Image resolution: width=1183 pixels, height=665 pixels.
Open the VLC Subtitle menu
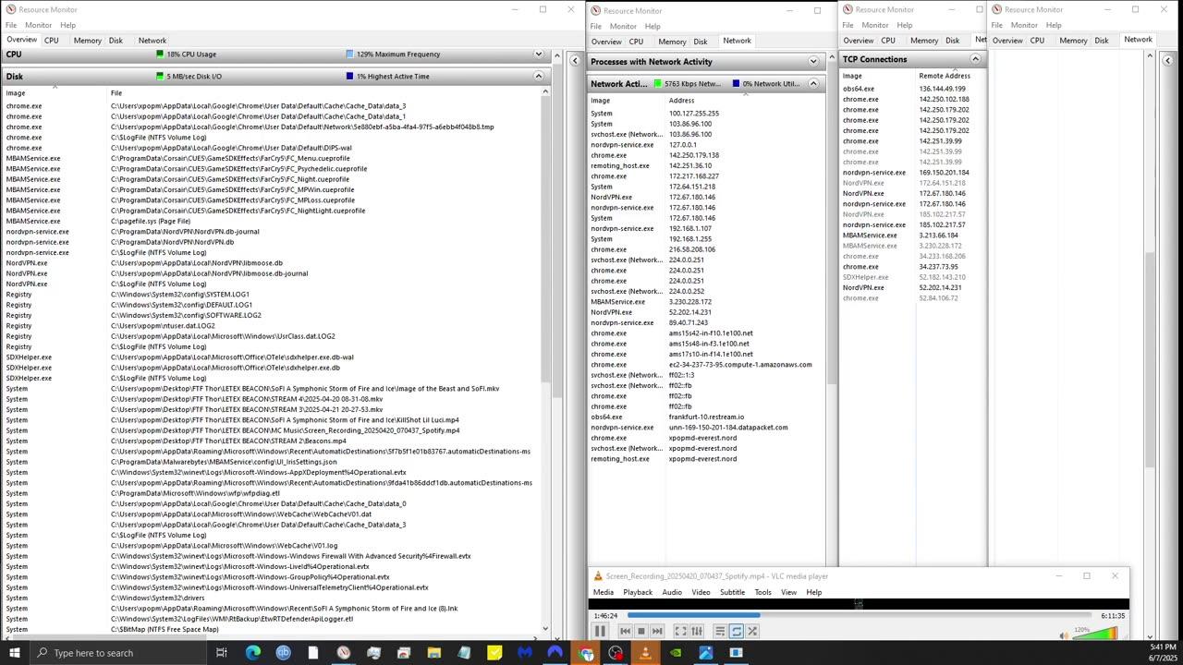[x=732, y=592]
